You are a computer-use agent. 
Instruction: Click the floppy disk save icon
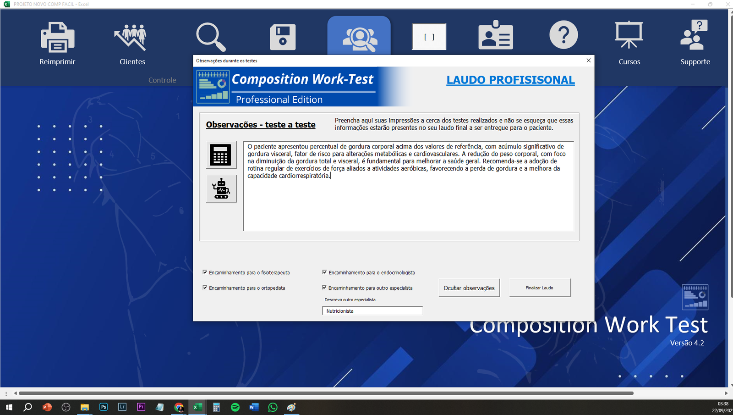283,38
